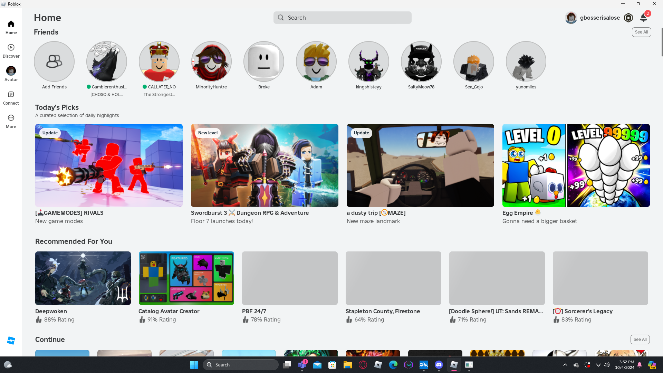Open the Mail app from taskbar
This screenshot has height=373, width=663.
click(x=317, y=365)
